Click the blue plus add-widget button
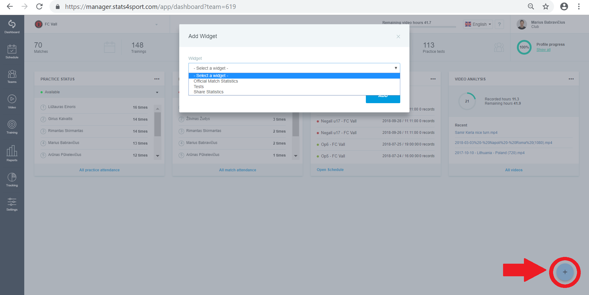This screenshot has width=589, height=295. coord(564,272)
